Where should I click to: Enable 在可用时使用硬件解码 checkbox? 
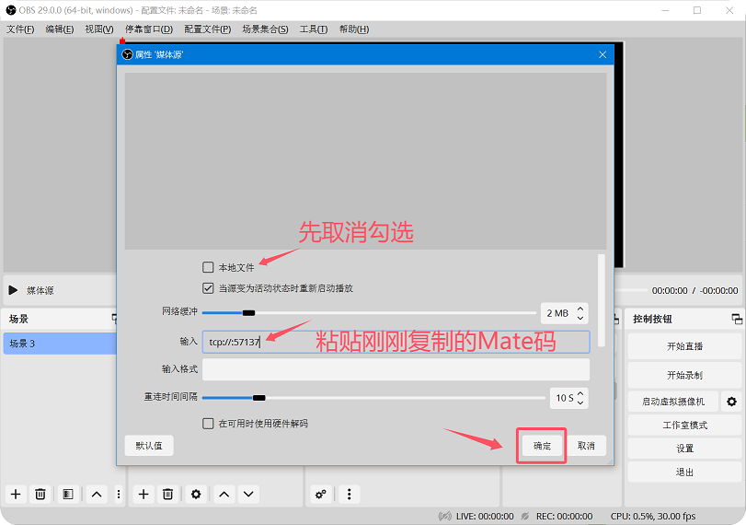click(x=208, y=424)
